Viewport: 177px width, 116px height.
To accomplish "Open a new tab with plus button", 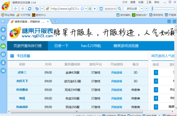I will click(x=55, y=21).
